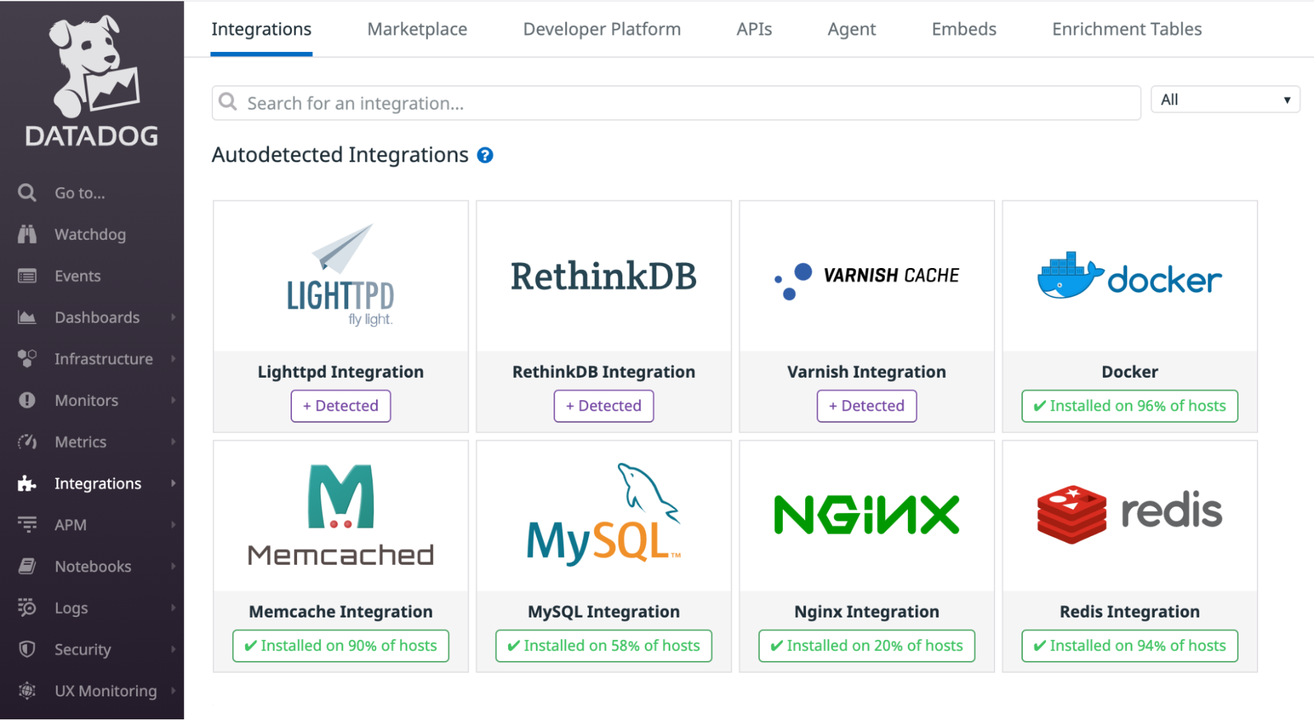Click Detected on the Varnish Integration

coord(866,405)
